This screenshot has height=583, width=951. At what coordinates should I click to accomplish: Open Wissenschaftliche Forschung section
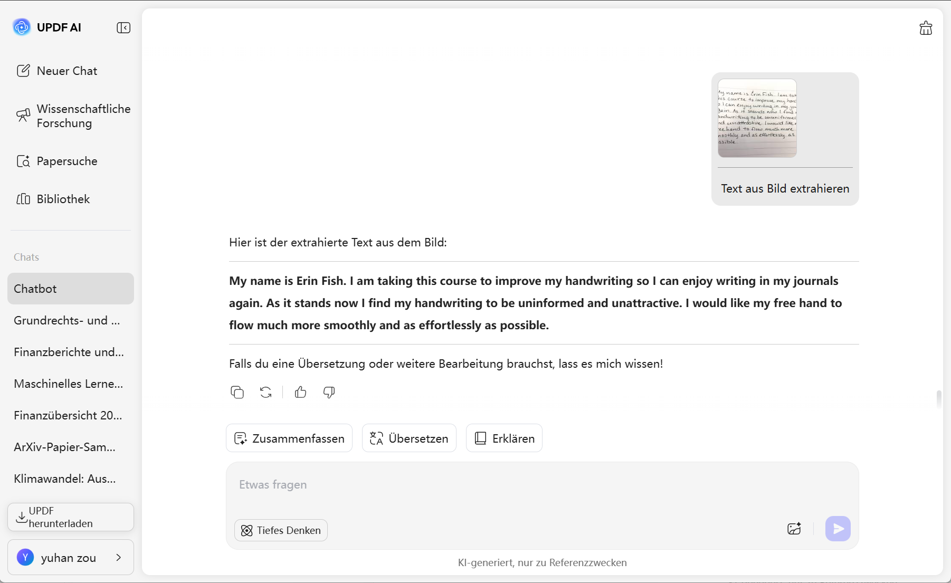[x=73, y=116]
